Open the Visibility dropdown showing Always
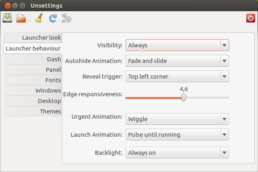Image resolution: width=258 pixels, height=172 pixels. pos(177,45)
